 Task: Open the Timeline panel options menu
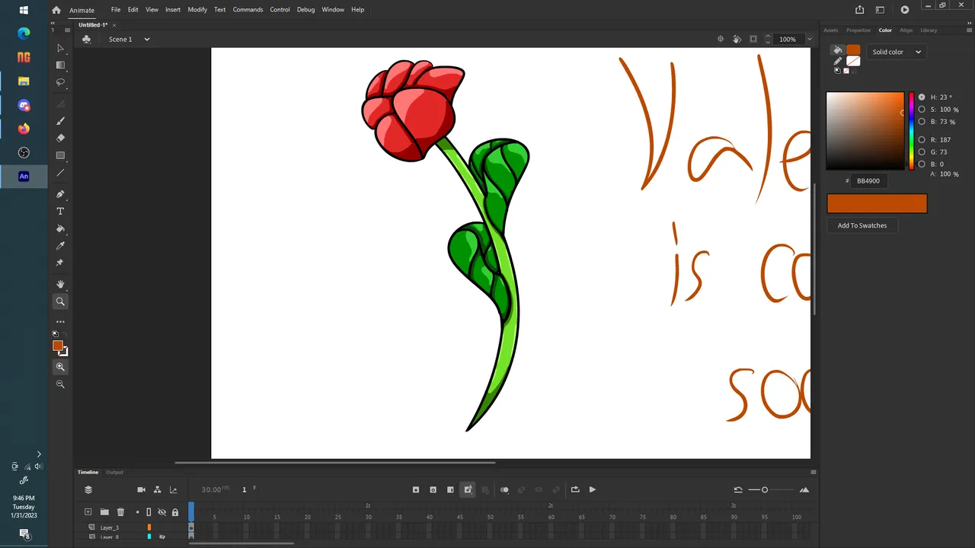pyautogui.click(x=814, y=472)
